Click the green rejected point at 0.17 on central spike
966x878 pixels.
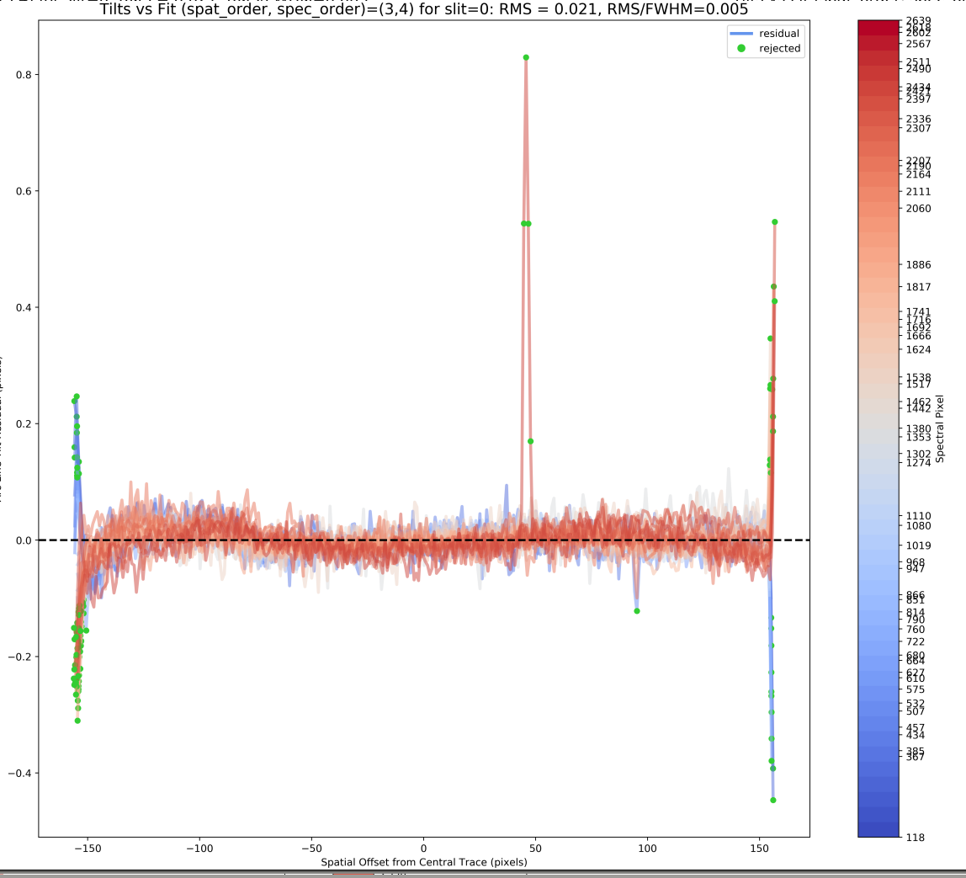(x=530, y=442)
